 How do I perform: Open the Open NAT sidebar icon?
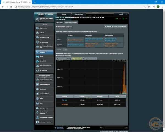pyautogui.click(x=37, y=61)
